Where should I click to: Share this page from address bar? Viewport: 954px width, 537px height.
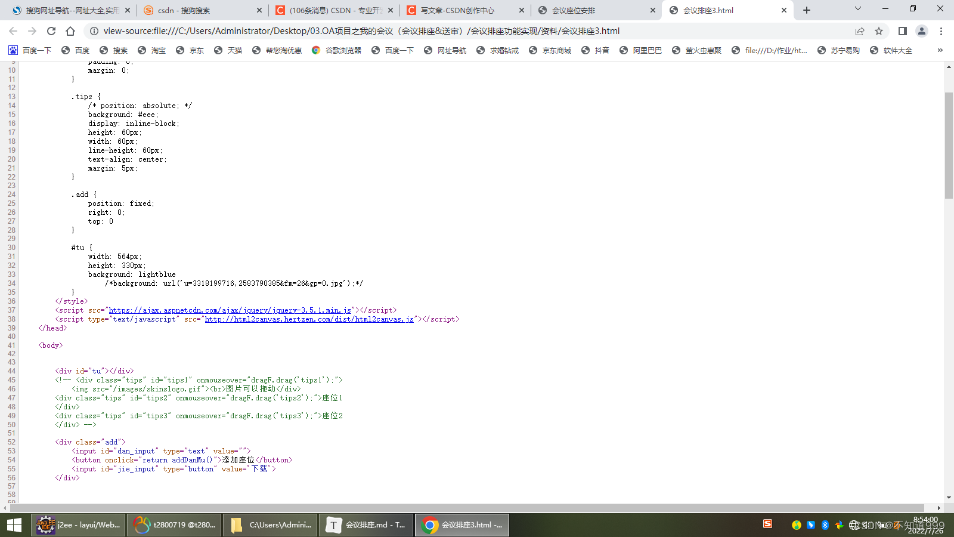coord(860,31)
